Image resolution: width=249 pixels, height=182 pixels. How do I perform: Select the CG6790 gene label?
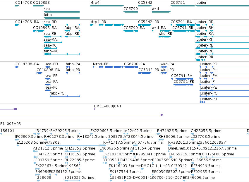(130, 9)
